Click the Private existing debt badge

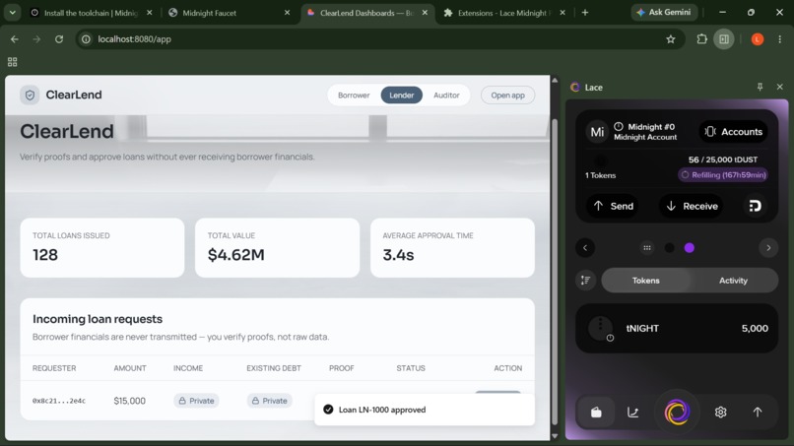coord(269,401)
